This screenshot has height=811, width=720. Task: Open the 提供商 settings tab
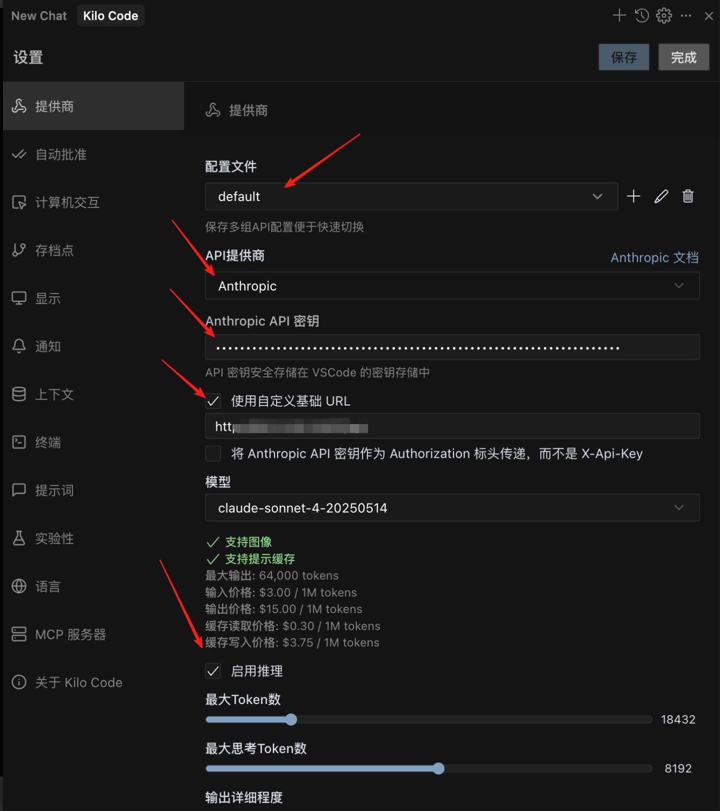94,106
